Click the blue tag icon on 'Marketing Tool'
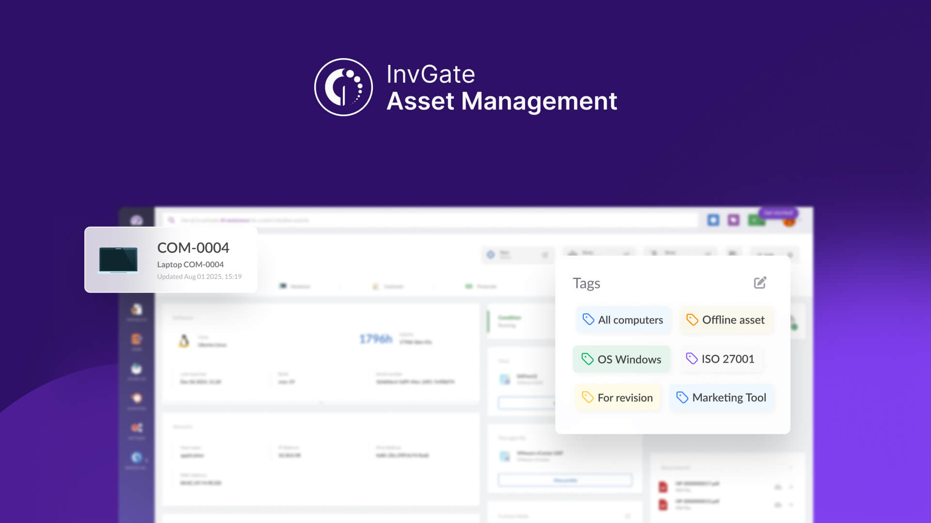 [682, 398]
